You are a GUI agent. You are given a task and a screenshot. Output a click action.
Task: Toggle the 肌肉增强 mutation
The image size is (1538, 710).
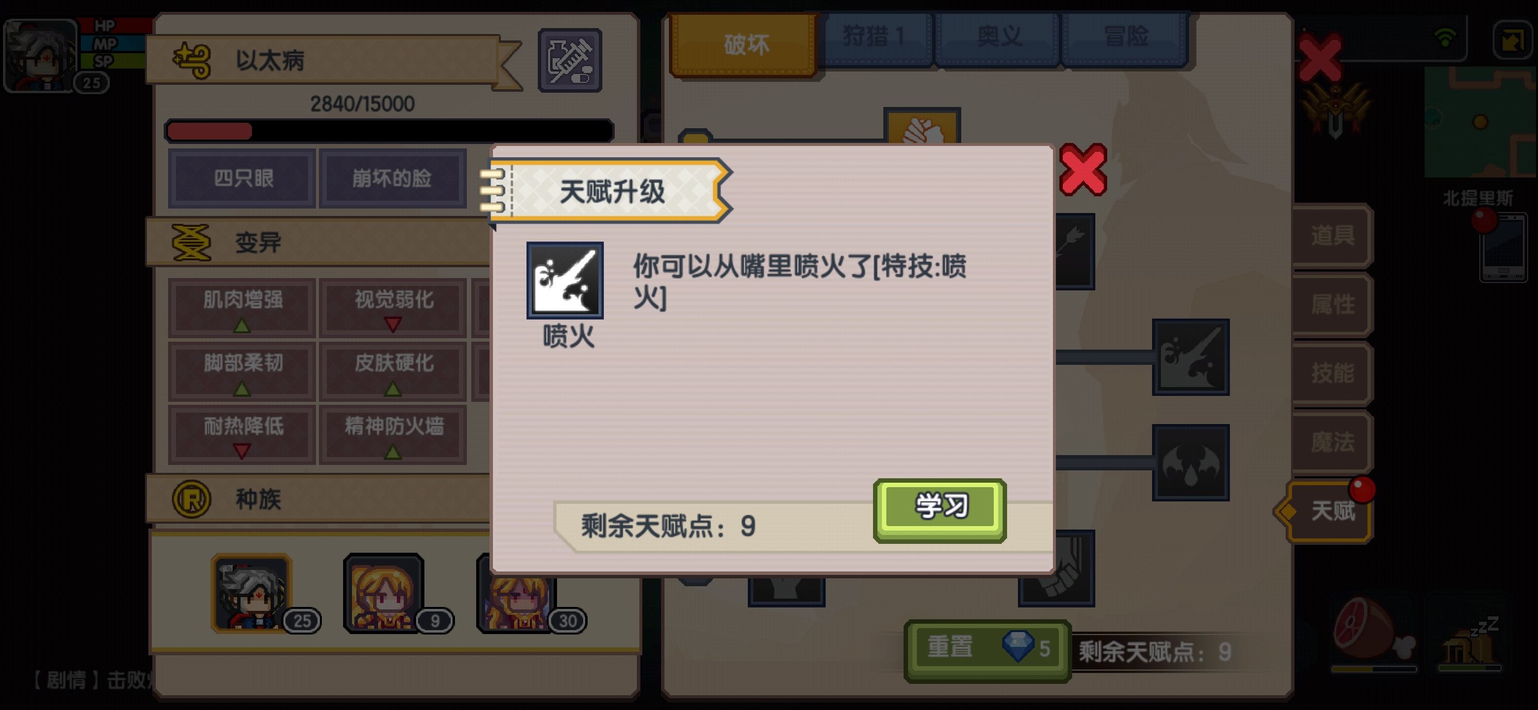coord(242,308)
